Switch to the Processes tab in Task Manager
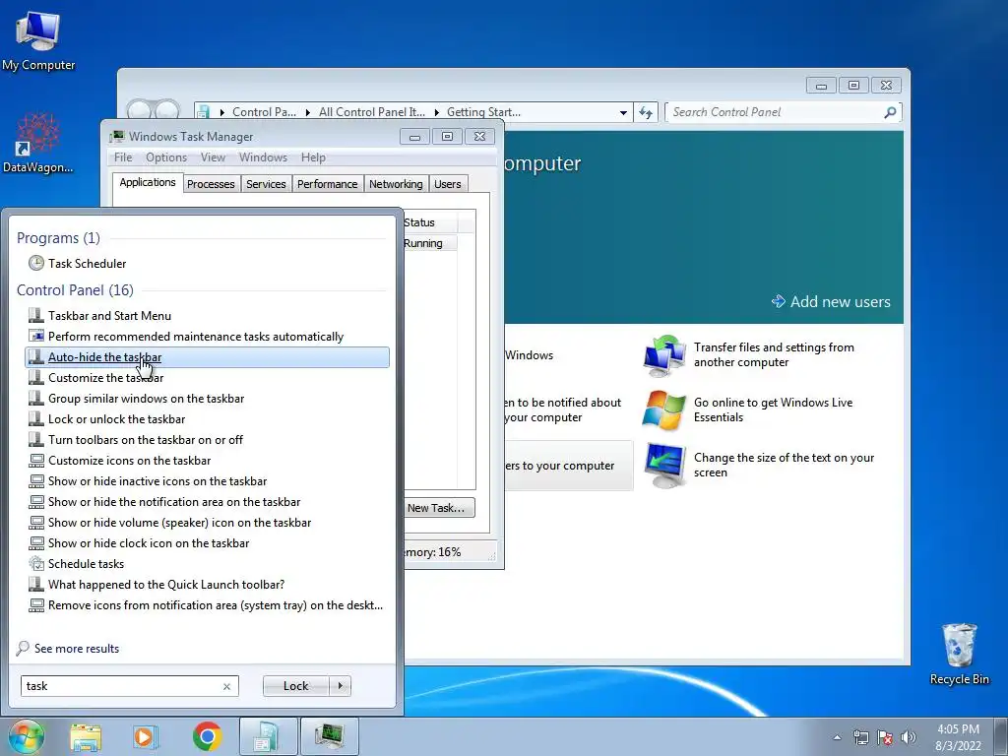The image size is (1008, 756). point(211,184)
